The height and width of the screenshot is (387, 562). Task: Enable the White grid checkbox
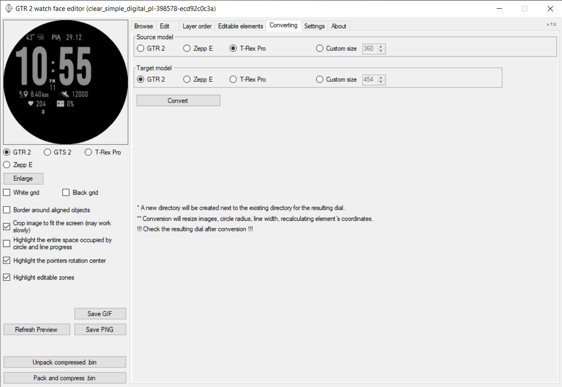(x=21, y=193)
